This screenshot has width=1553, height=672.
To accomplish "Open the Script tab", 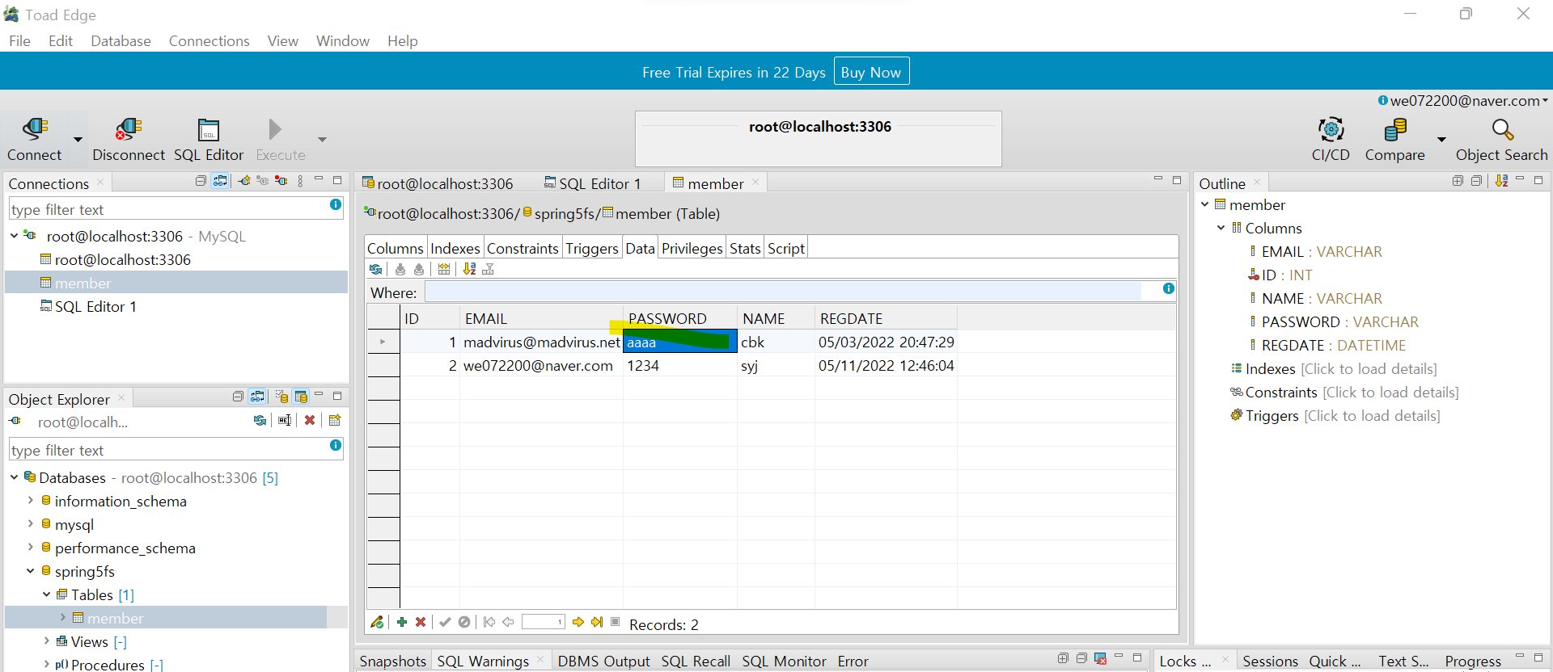I will (x=786, y=248).
